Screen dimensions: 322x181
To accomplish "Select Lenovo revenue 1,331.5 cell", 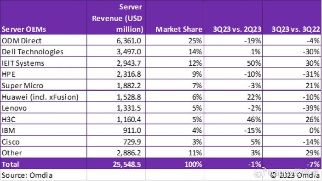I will 116,107.
